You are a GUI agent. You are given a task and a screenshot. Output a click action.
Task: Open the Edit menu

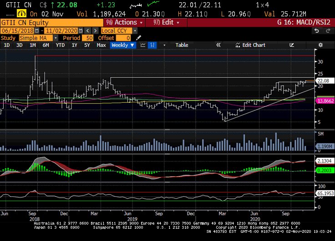coord(166,22)
